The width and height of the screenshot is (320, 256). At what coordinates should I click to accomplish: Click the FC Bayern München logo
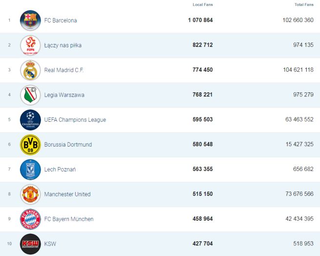(x=30, y=219)
